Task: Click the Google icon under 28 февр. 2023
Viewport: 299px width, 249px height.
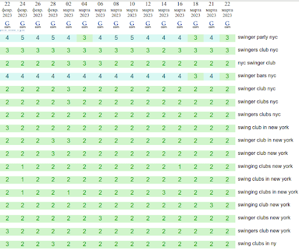Action: click(53, 25)
